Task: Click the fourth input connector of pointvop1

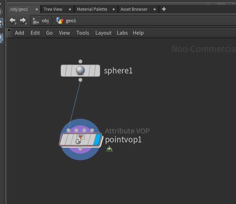Action: [92, 130]
